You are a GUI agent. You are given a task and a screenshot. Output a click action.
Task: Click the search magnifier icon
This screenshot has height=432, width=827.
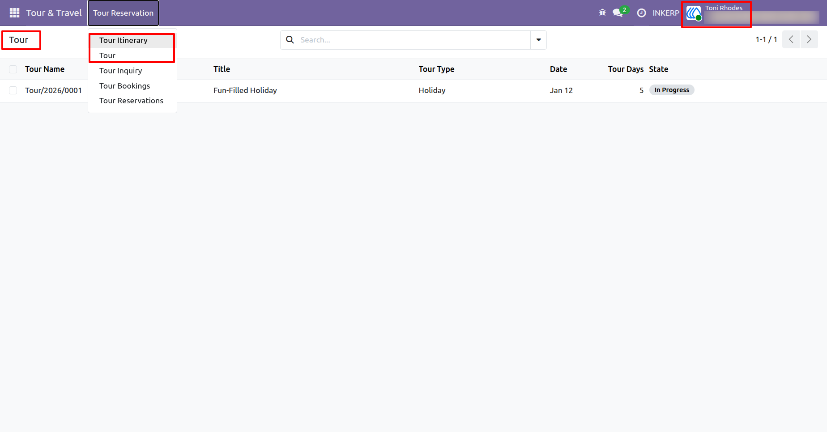click(x=290, y=40)
